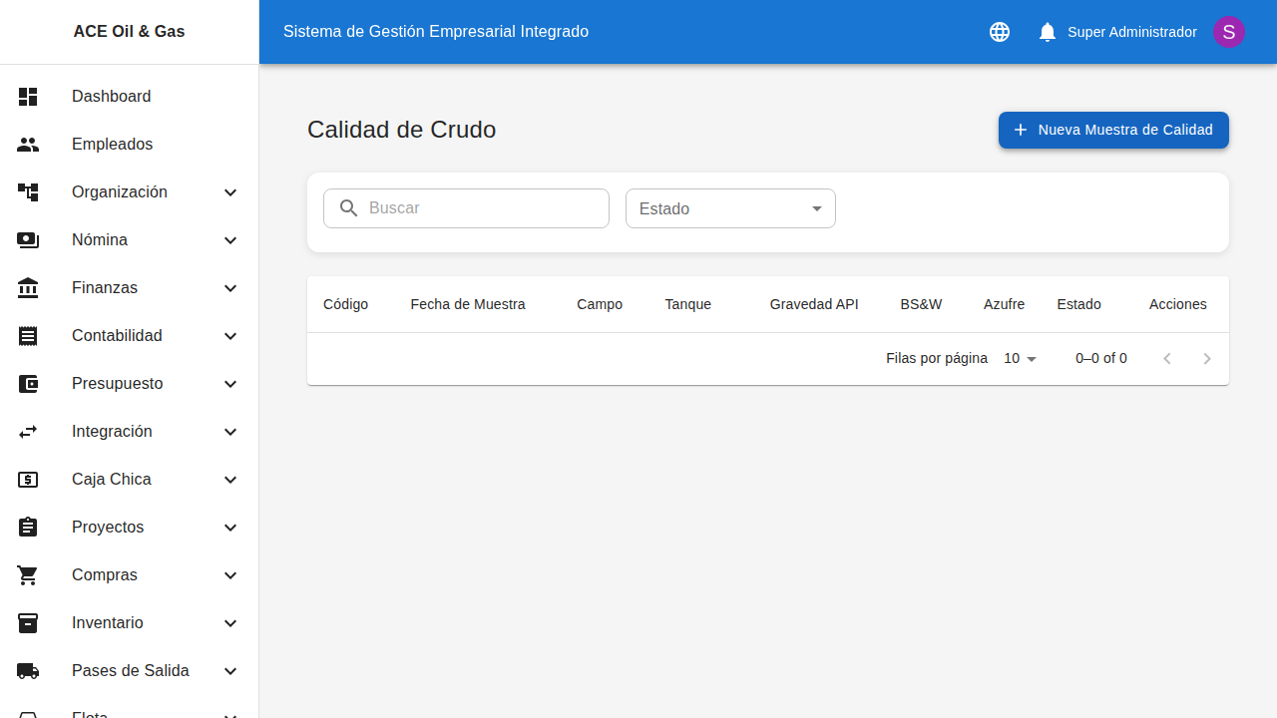Click the Empleados people icon
Screen dimensions: 1277x718
28,145
